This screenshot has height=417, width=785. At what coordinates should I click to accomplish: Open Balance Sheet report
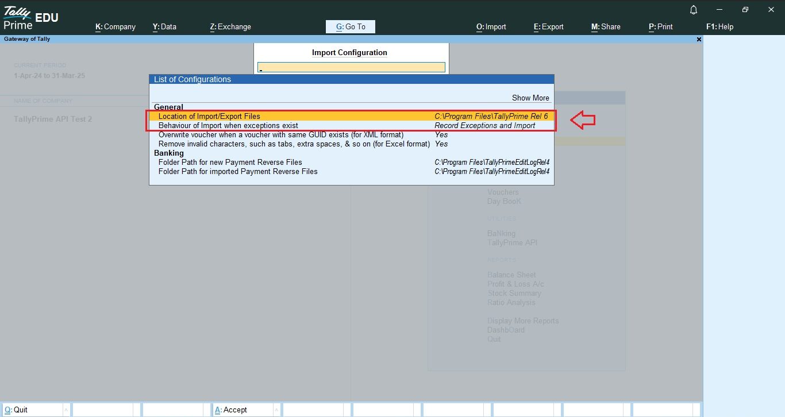click(511, 275)
